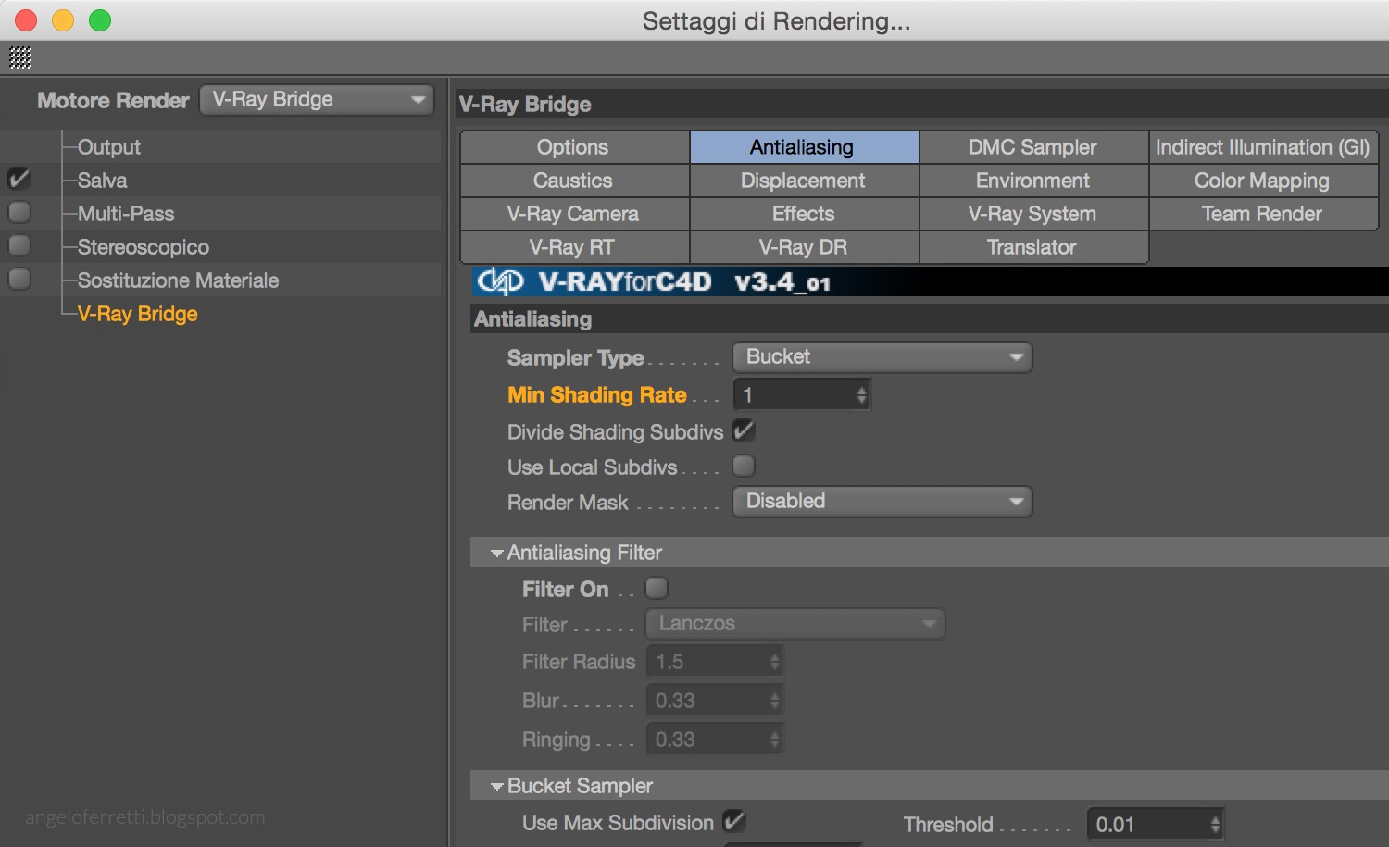Select Salva in the settings tree
Screen dimensions: 1389x847
click(x=103, y=181)
